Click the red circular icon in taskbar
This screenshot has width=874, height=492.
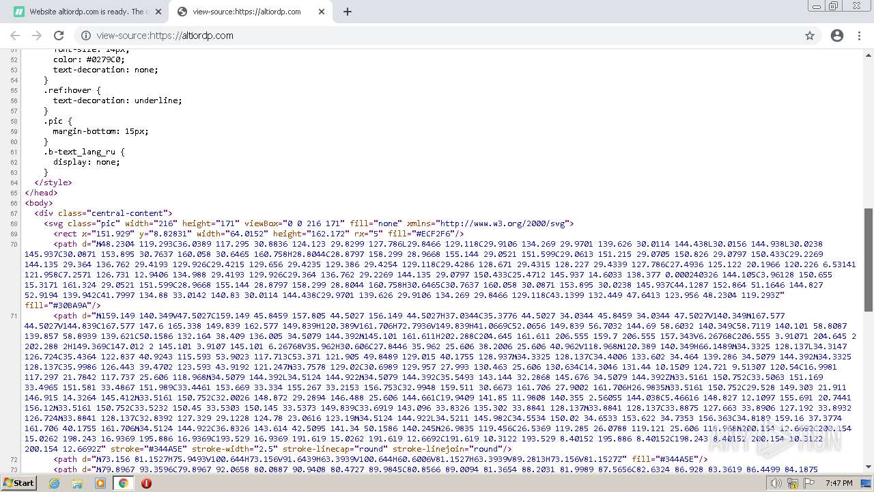tap(146, 483)
